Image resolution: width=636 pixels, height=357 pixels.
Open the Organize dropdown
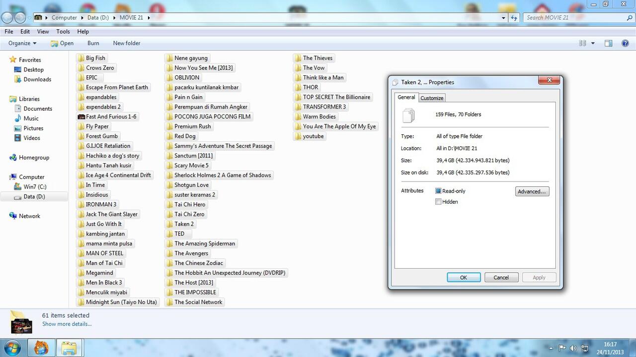[22, 43]
